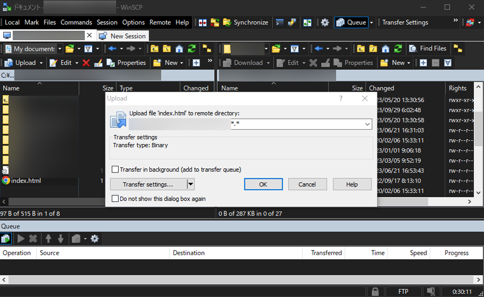Click OK in the Upload dialog
This screenshot has width=484, height=297.
tap(263, 184)
